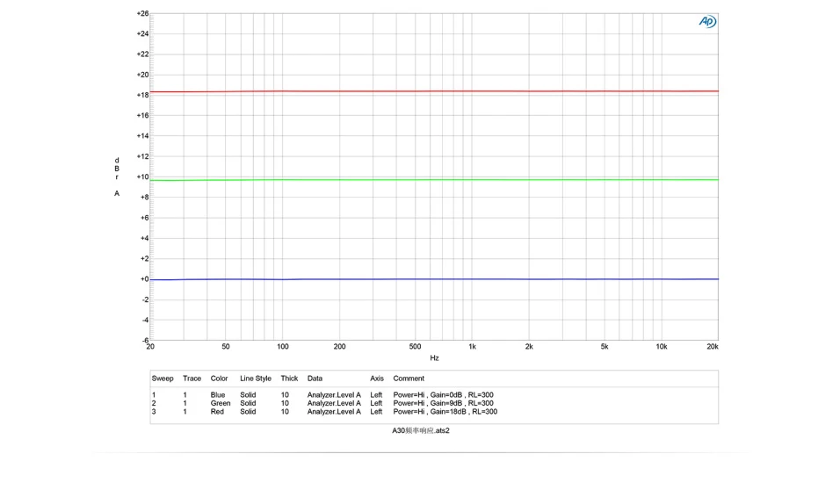Click the '2k' frequency tick label

pyautogui.click(x=529, y=347)
